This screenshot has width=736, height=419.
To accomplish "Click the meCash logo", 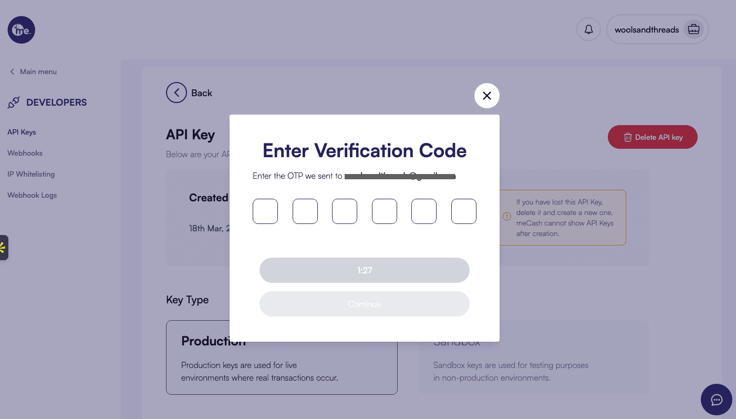I will pyautogui.click(x=22, y=30).
